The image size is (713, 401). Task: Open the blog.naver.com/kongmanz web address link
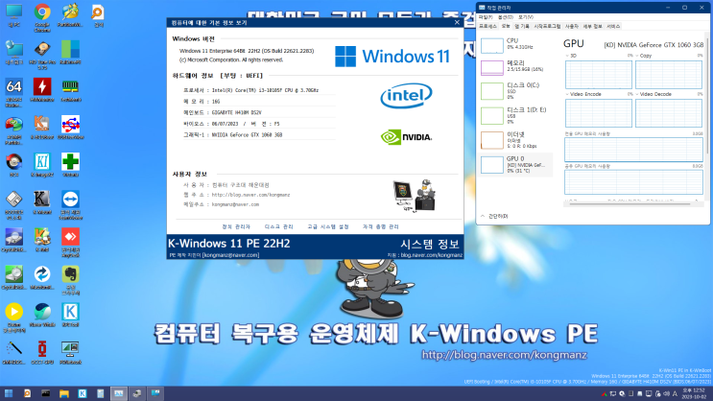pos(250,195)
